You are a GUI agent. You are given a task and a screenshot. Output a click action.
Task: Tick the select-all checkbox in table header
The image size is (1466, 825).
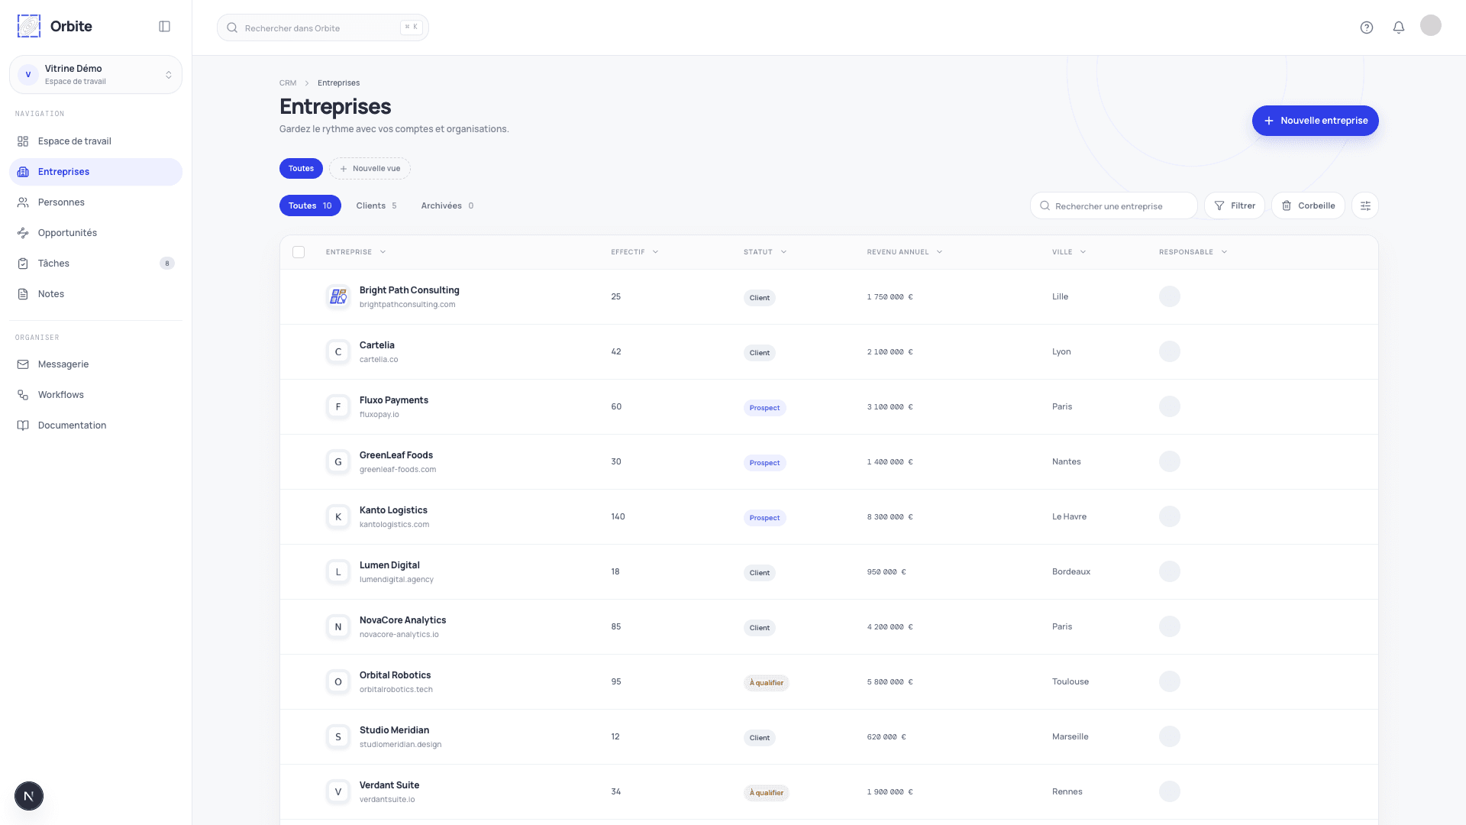click(299, 252)
